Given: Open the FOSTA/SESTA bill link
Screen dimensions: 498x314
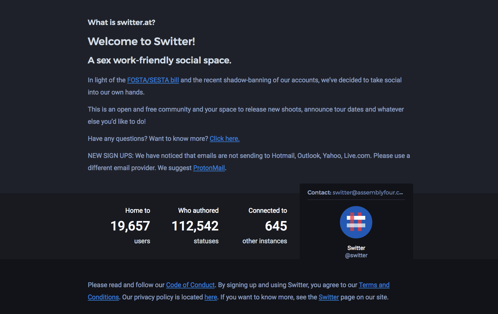Looking at the screenshot, I should pos(153,80).
